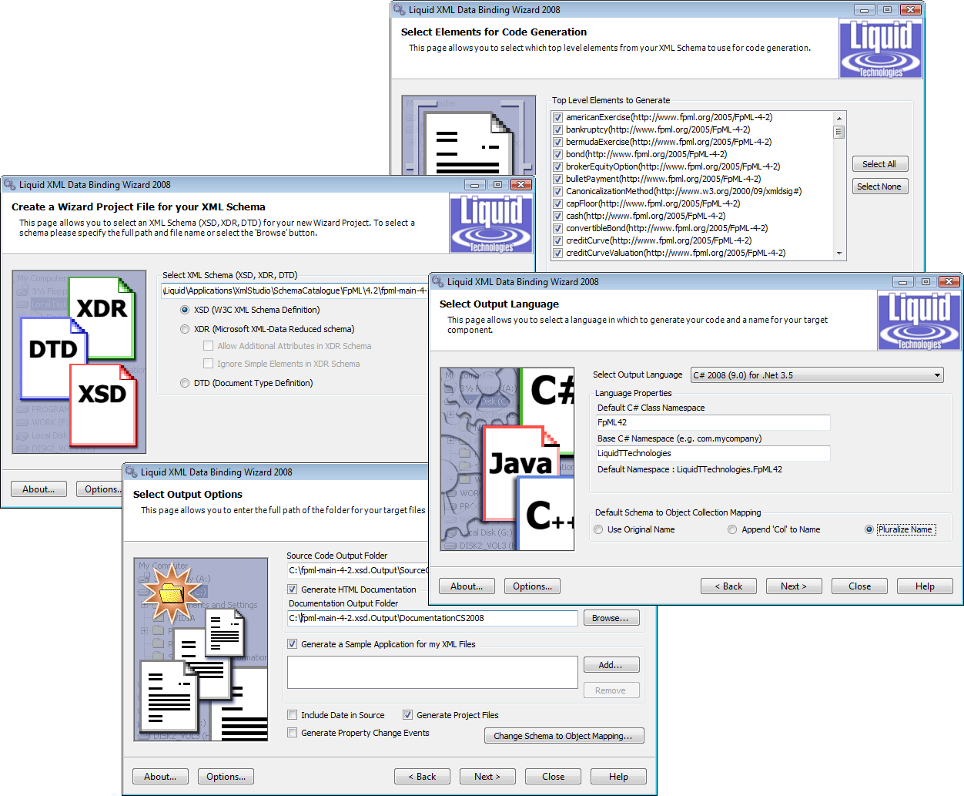Click the Liquid Technologies logo in Select Elements window
This screenshot has height=796, width=964.
coord(880,48)
